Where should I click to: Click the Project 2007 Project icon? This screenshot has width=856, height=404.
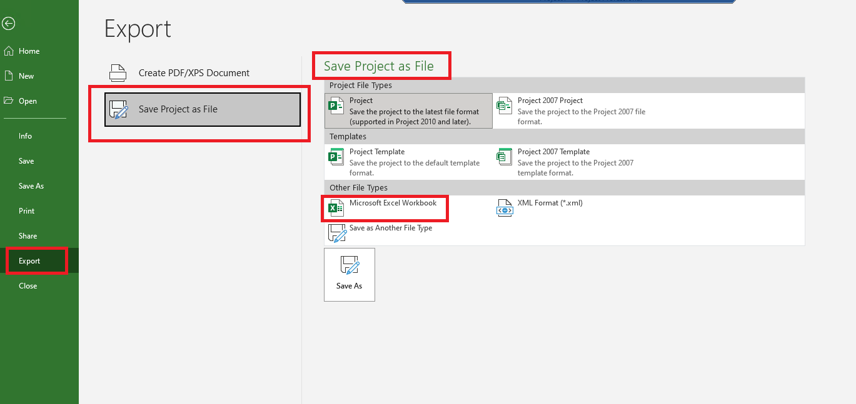[504, 106]
